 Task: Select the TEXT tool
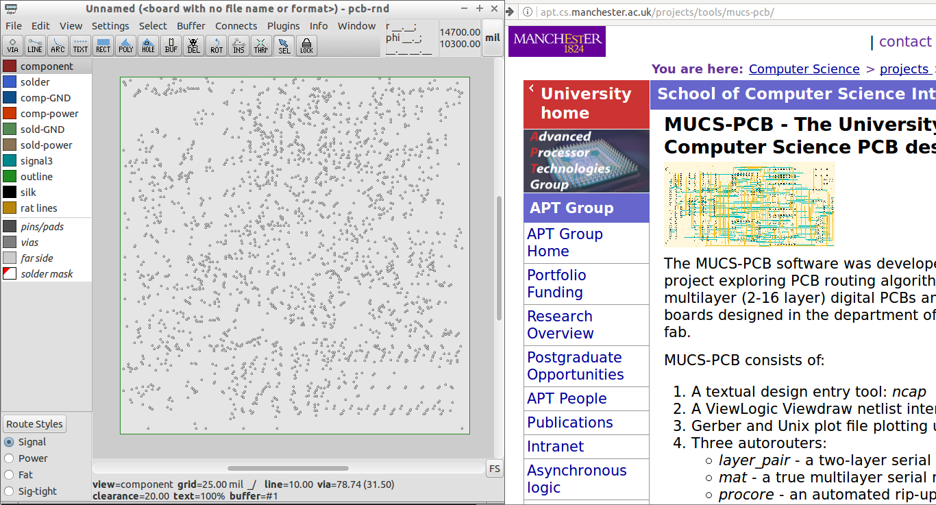(x=80, y=46)
